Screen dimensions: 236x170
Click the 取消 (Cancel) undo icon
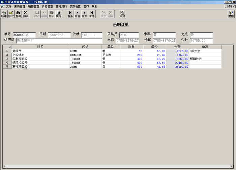(x=44, y=14)
